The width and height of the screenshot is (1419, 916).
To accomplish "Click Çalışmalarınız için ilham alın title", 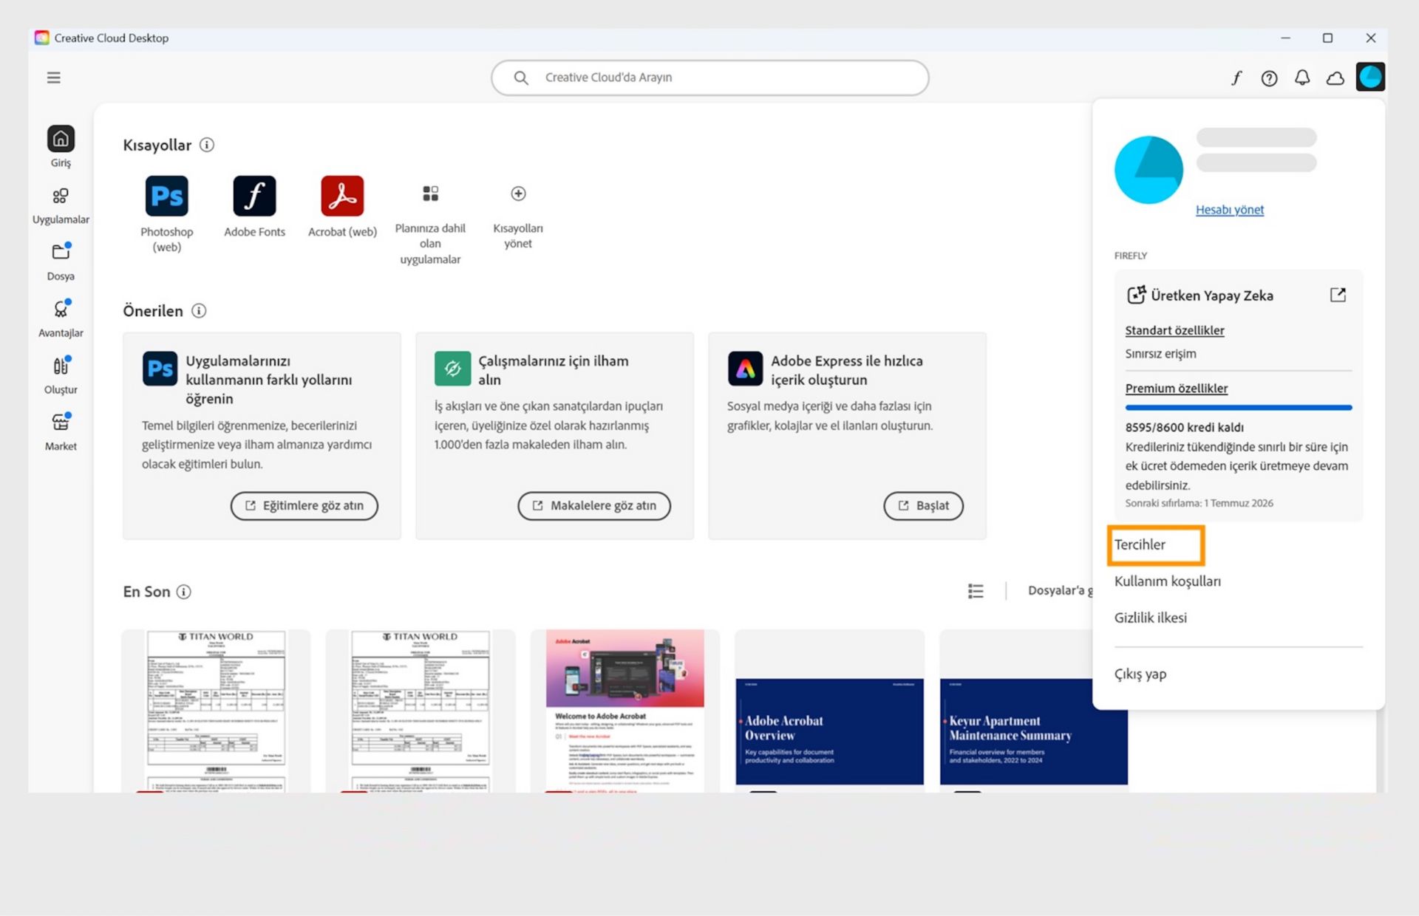I will click(x=553, y=370).
